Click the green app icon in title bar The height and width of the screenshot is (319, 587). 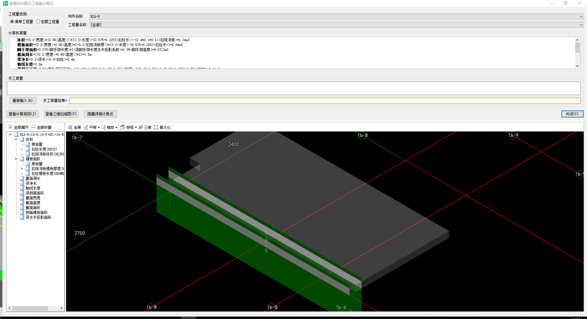tap(5, 3)
